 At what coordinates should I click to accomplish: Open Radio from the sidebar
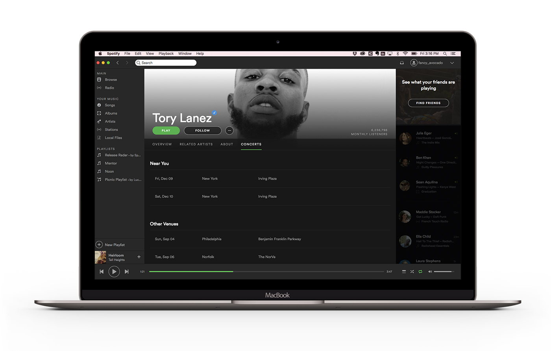(109, 88)
